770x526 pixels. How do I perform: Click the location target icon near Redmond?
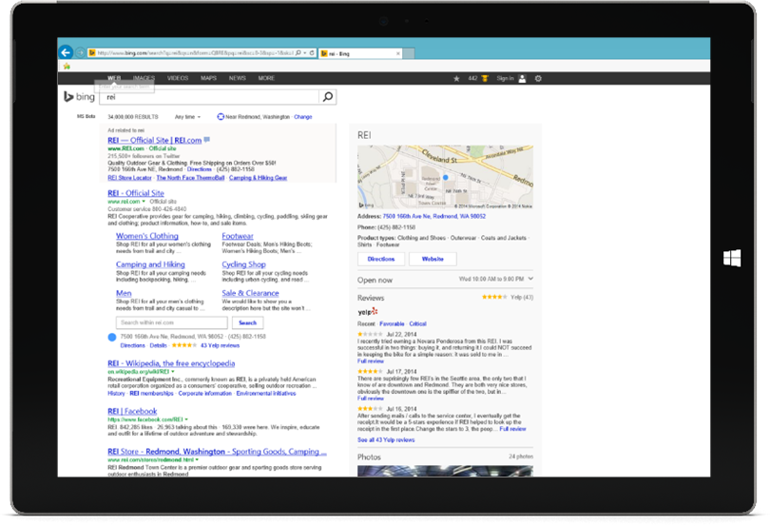pyautogui.click(x=221, y=116)
